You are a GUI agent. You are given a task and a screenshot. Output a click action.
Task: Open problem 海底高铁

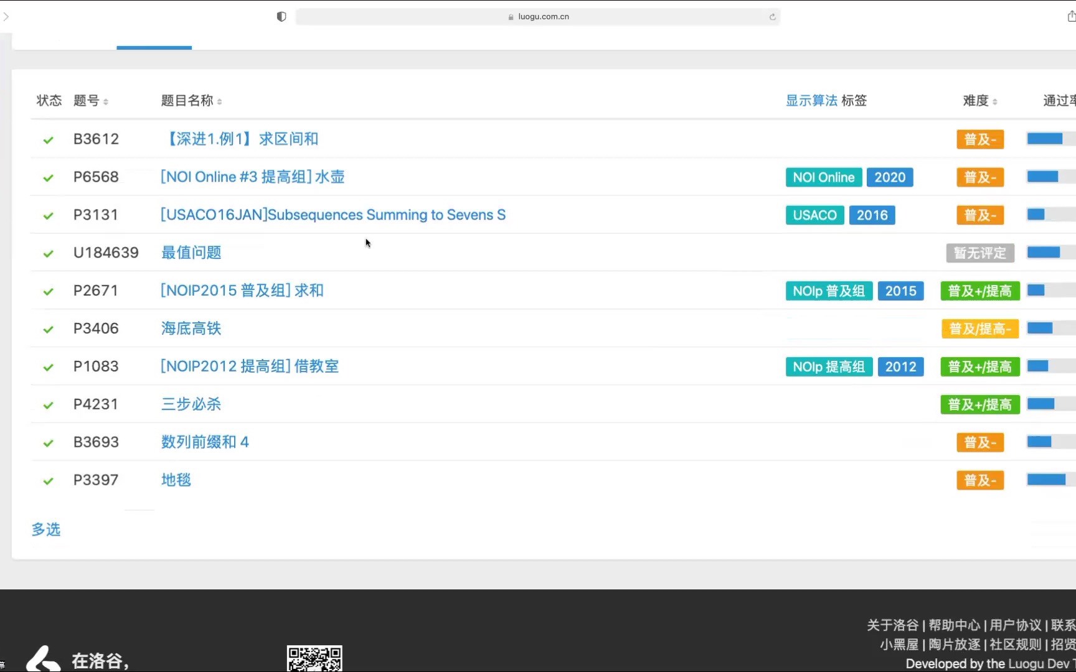[x=191, y=329]
